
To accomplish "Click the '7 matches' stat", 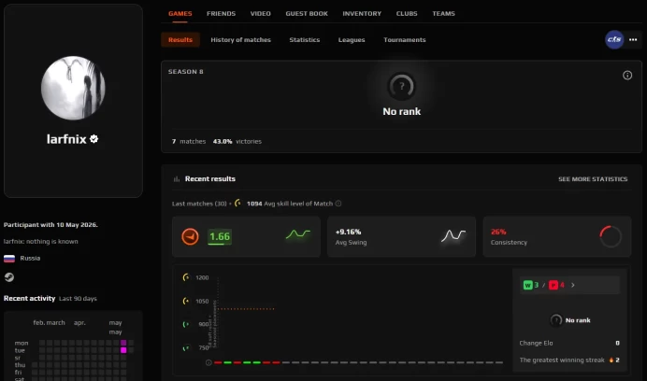I will click(x=189, y=141).
